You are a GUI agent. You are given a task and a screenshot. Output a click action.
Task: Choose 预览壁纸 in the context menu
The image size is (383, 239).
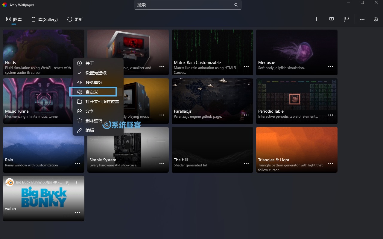pos(98,82)
